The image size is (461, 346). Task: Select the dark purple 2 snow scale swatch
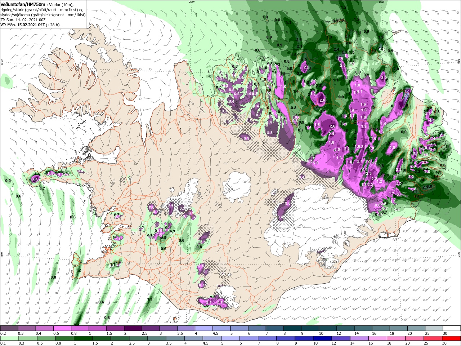click(133, 328)
